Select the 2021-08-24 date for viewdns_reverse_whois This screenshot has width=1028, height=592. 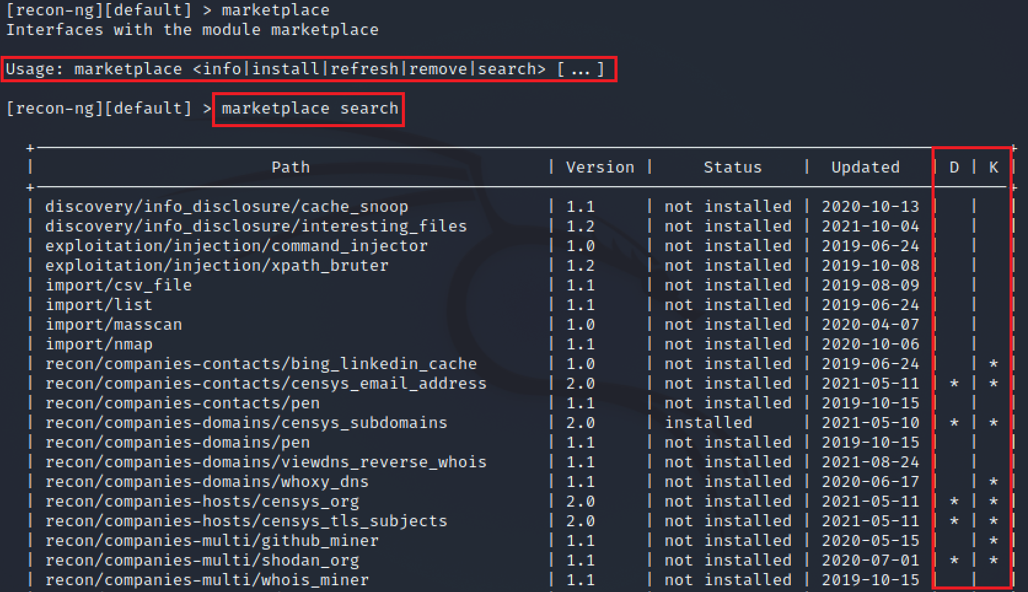[870, 462]
